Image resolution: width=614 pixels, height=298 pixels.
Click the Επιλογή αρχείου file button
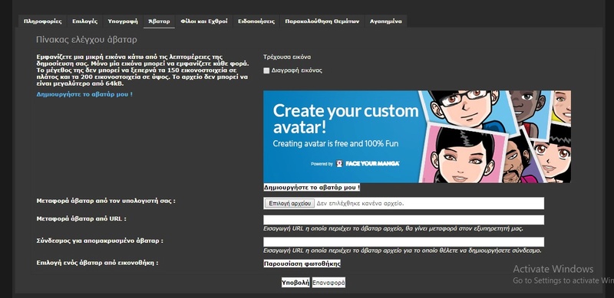289,203
